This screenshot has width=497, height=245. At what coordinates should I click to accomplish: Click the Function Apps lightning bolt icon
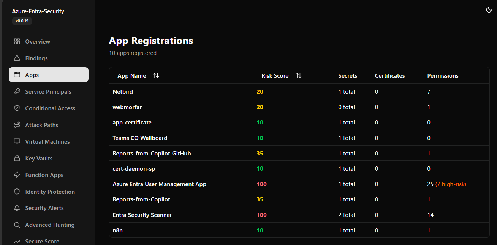click(17, 175)
